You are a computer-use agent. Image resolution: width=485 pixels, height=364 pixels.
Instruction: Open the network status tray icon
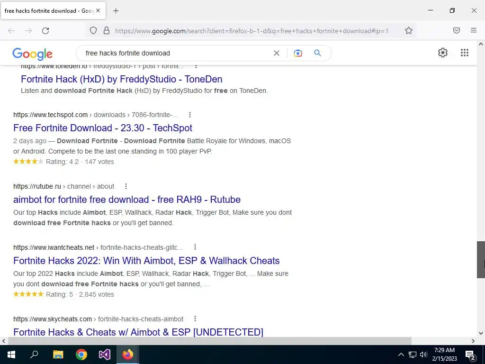point(413,355)
